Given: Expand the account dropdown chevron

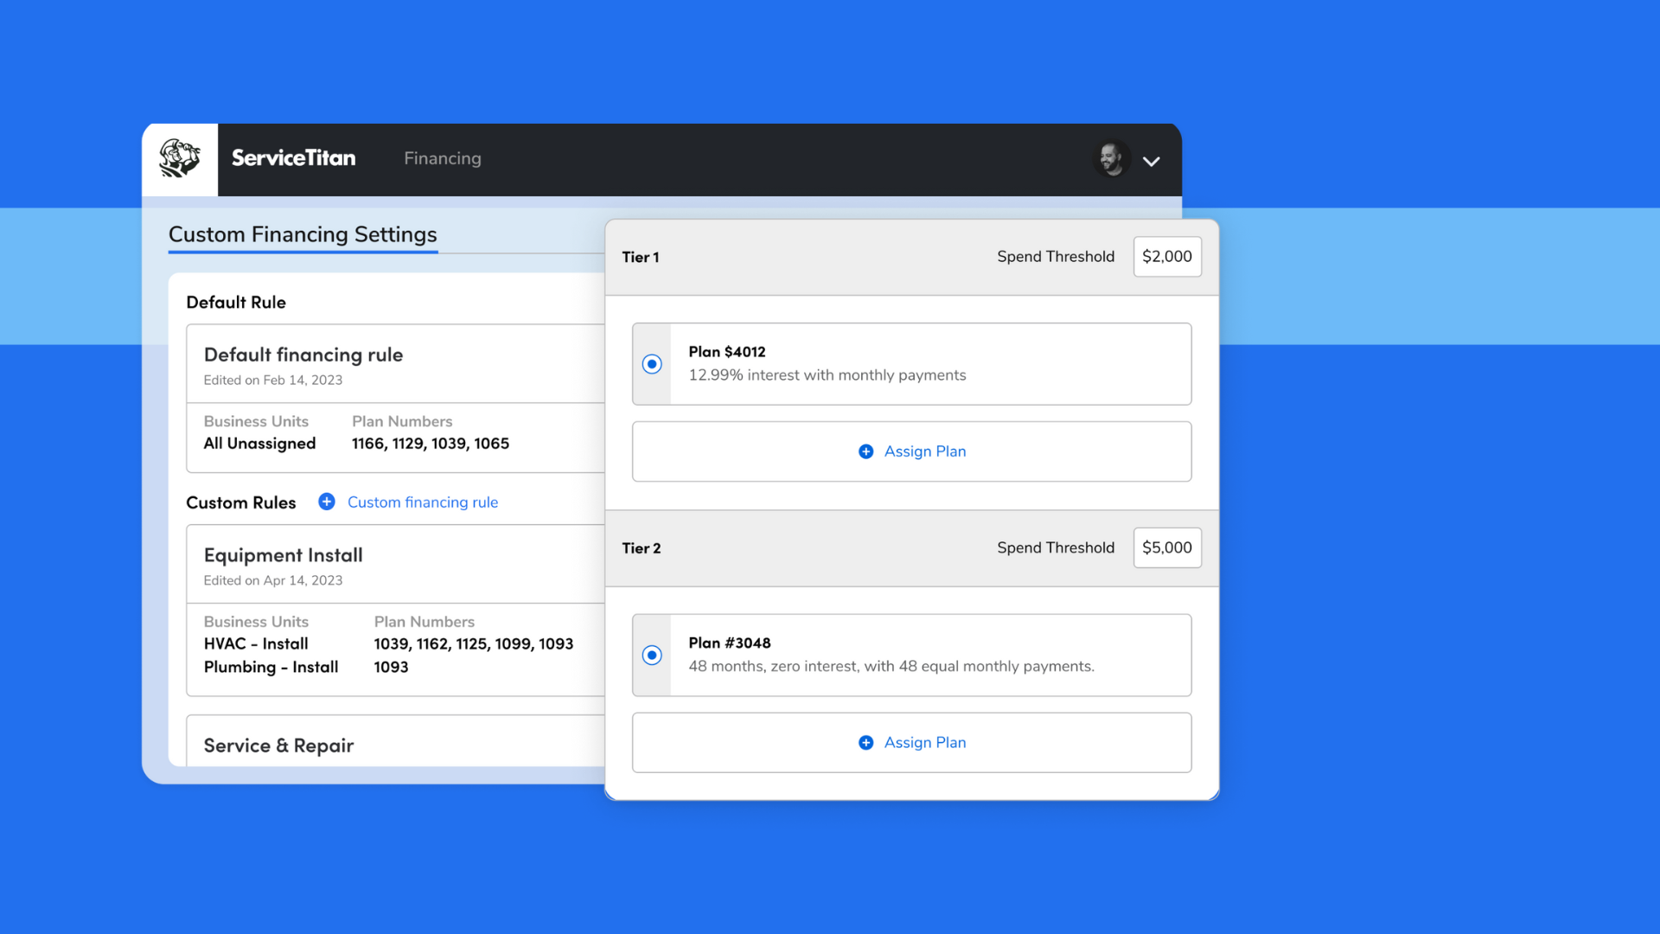Looking at the screenshot, I should pyautogui.click(x=1151, y=162).
